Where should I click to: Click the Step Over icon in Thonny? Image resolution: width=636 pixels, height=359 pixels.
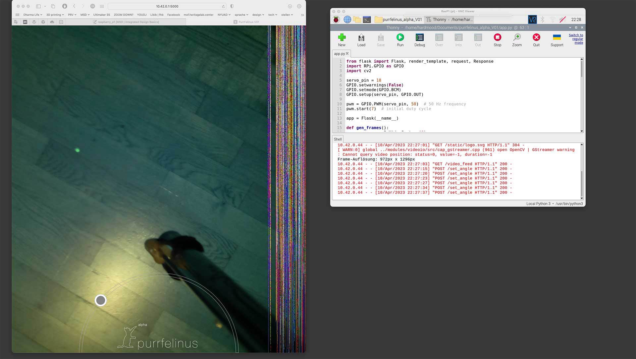[439, 37]
